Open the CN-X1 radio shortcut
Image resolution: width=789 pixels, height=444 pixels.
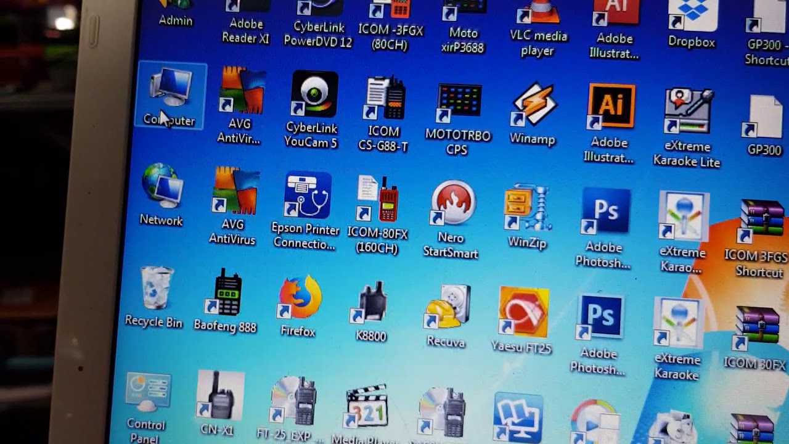(x=219, y=404)
